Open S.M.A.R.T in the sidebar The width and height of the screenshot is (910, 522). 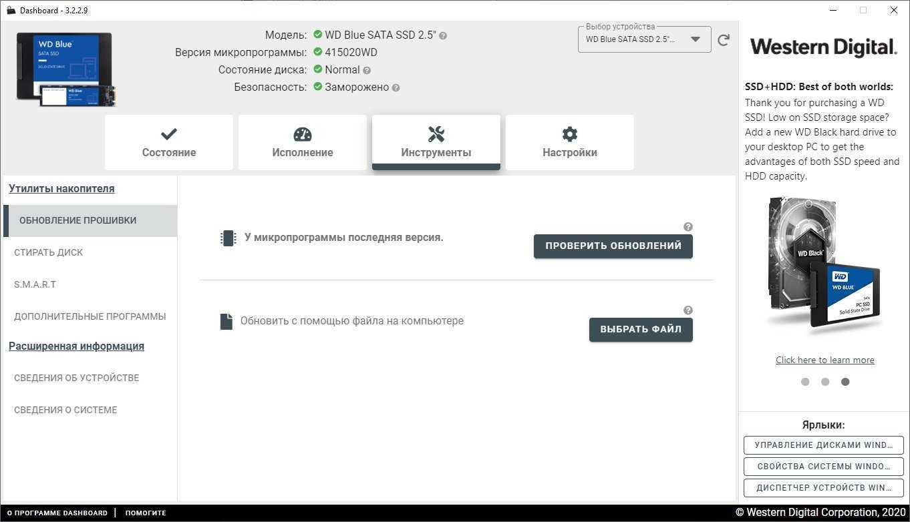(35, 284)
